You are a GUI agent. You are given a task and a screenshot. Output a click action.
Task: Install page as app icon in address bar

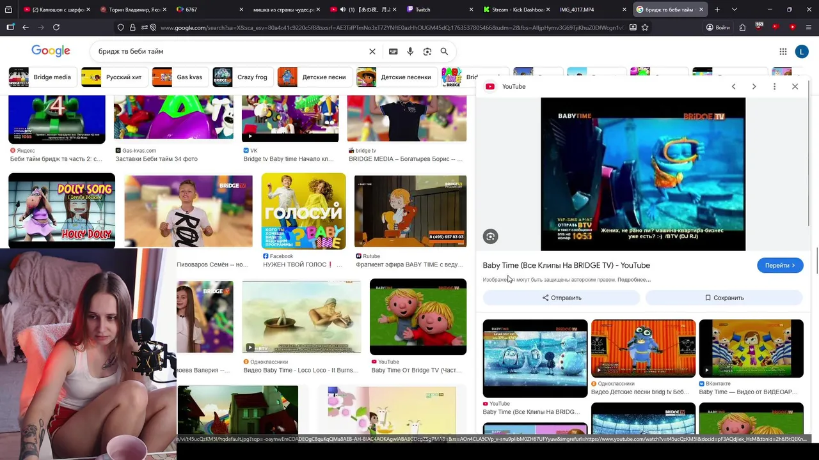(x=633, y=27)
